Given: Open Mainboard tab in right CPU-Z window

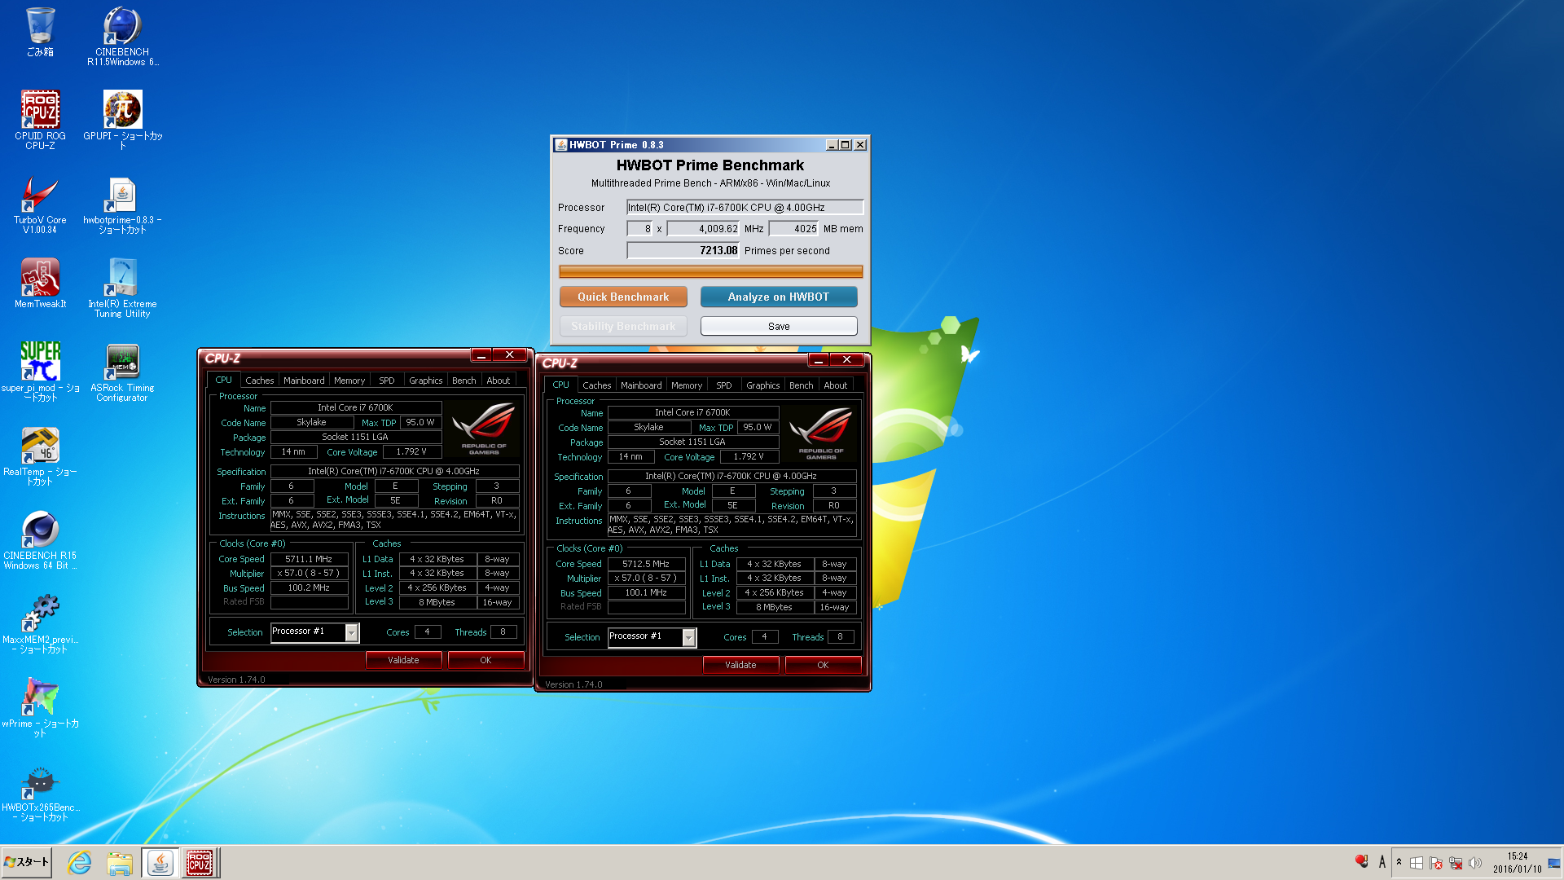Looking at the screenshot, I should click(641, 385).
